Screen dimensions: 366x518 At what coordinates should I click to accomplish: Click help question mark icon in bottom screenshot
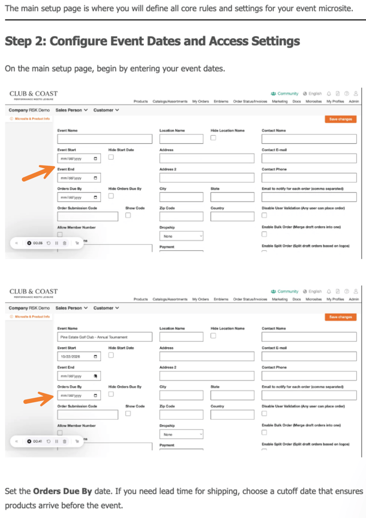[347, 291]
